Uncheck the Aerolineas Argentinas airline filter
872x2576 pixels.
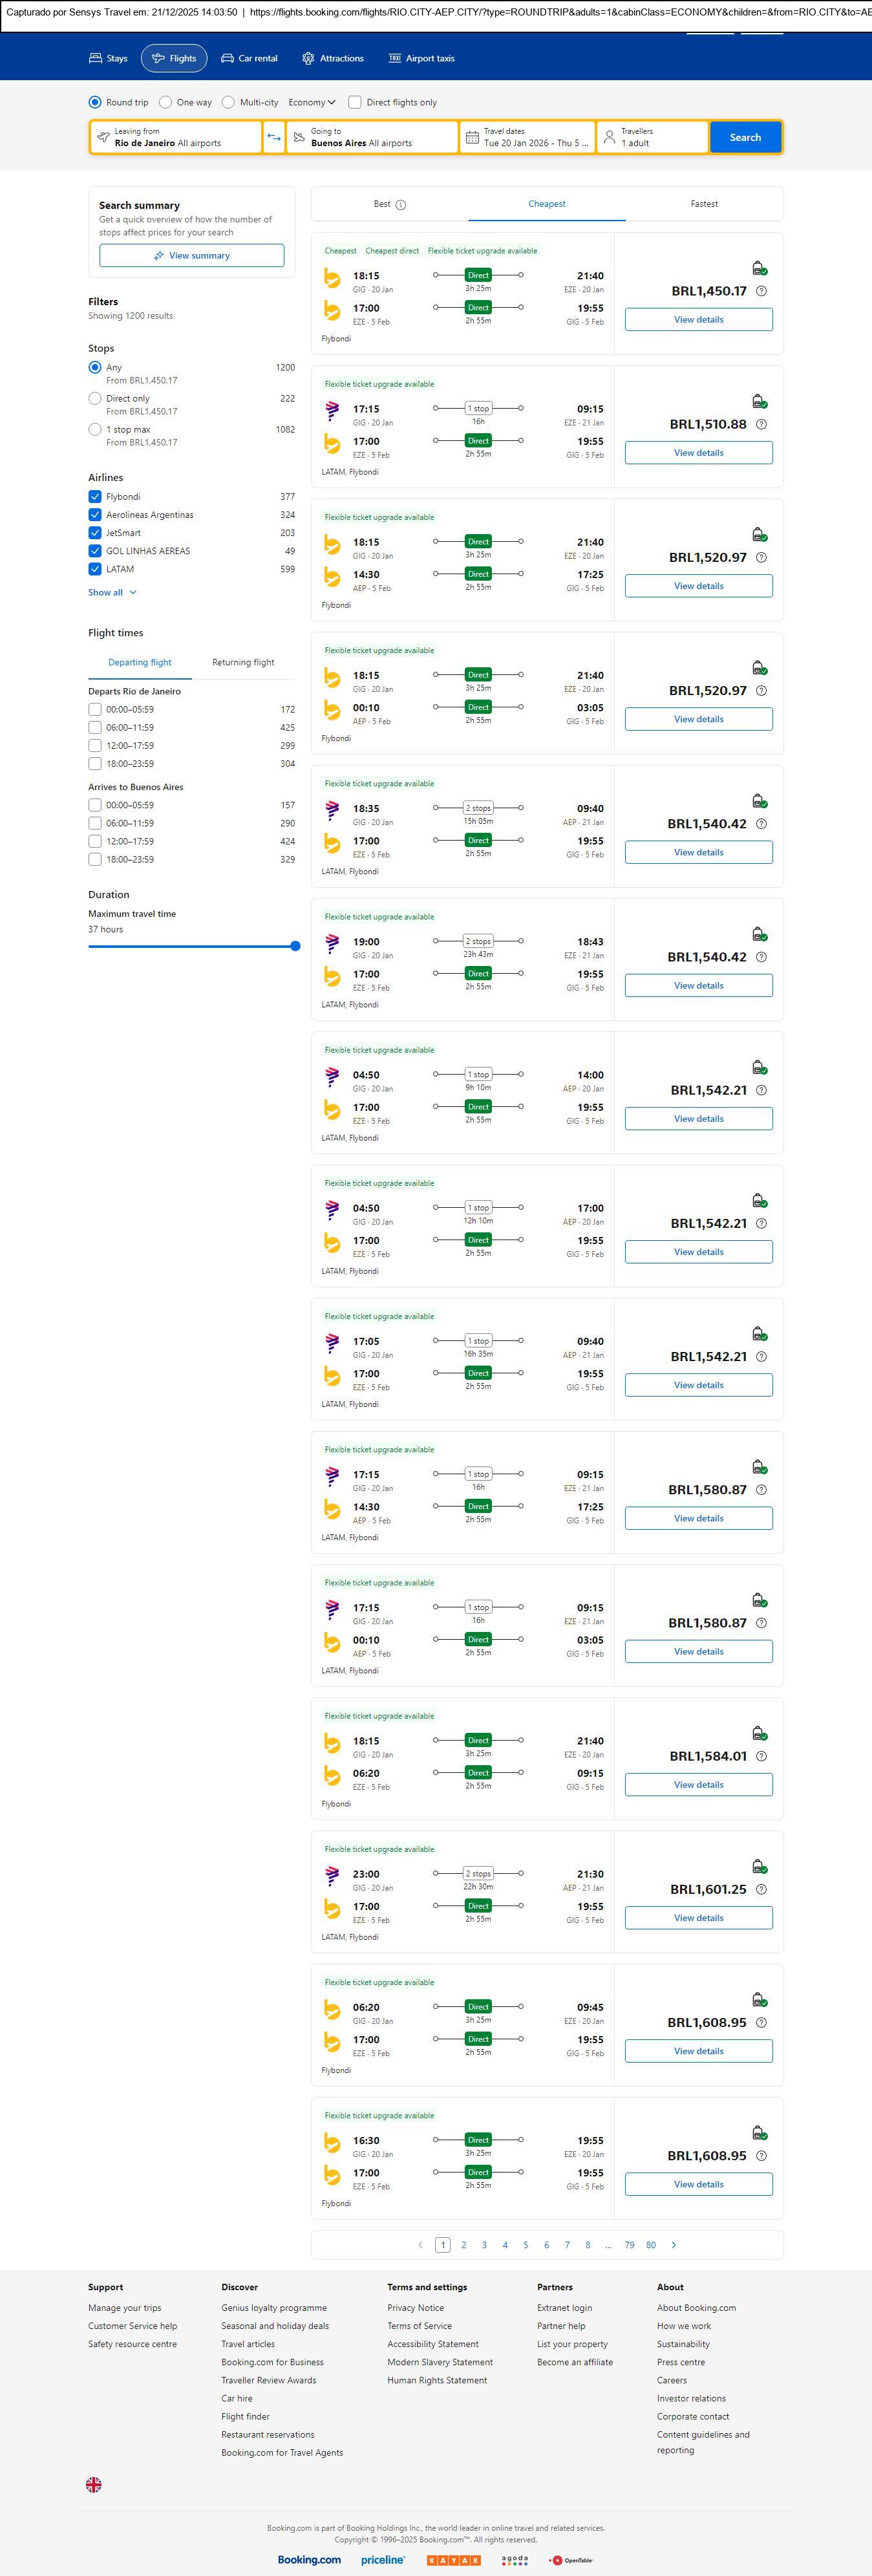tap(95, 515)
